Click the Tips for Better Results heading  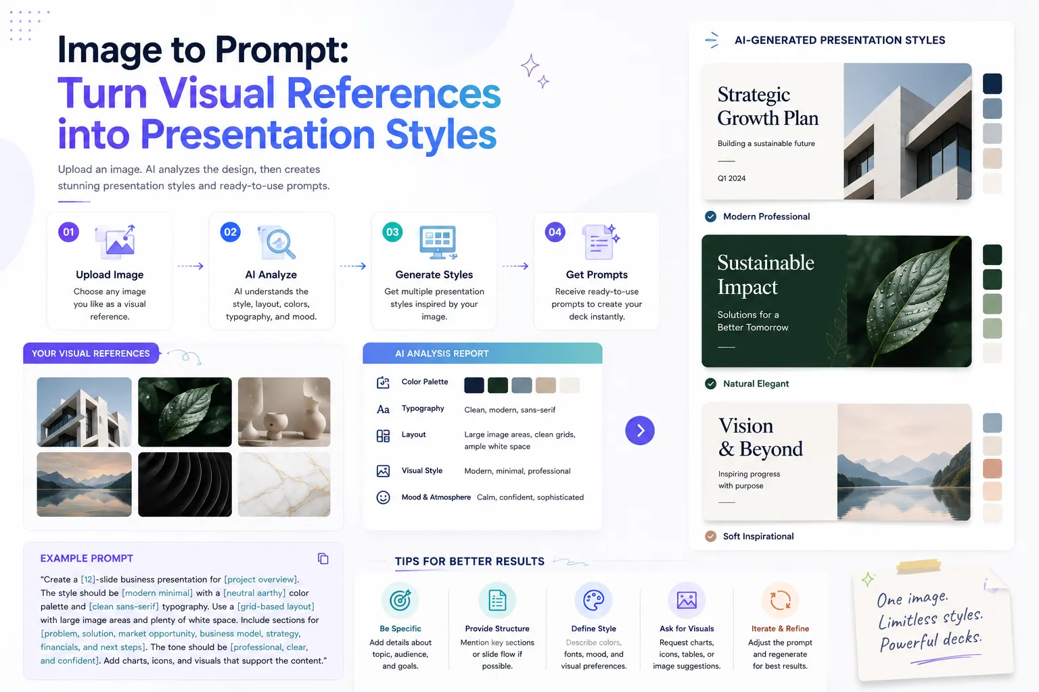469,562
